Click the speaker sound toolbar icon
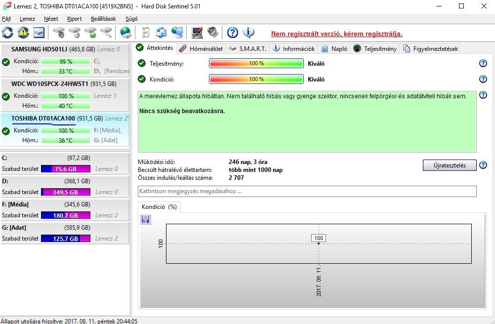 coord(213,33)
